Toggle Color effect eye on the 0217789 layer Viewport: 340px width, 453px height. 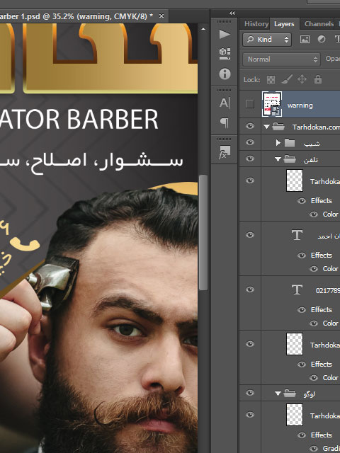coord(314,323)
